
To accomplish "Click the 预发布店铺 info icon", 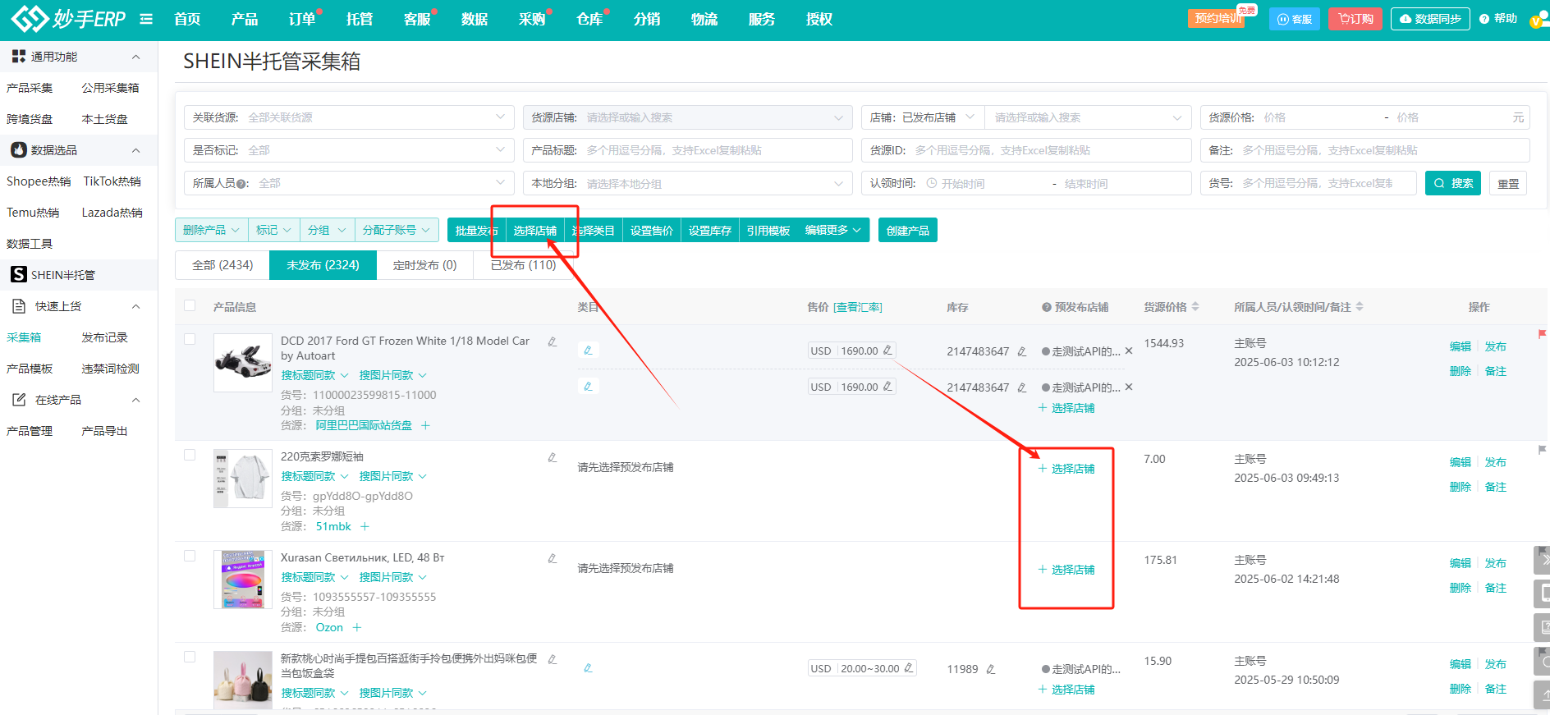I will point(1047,307).
